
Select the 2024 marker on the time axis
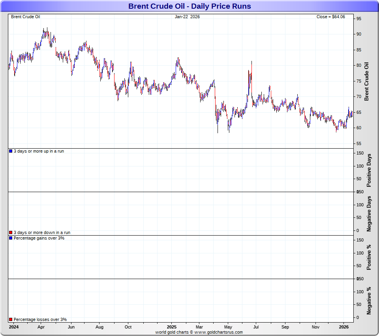(x=14, y=327)
